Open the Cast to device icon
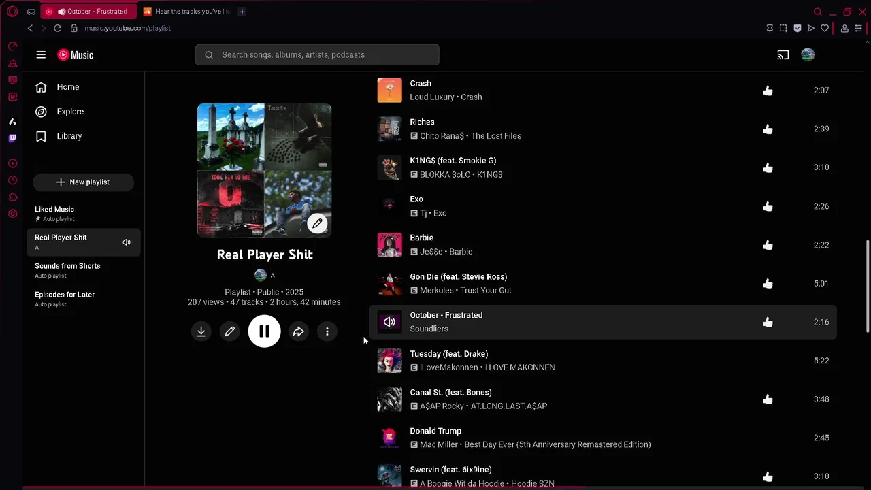Screen dimensions: 871x490 [x=783, y=55]
